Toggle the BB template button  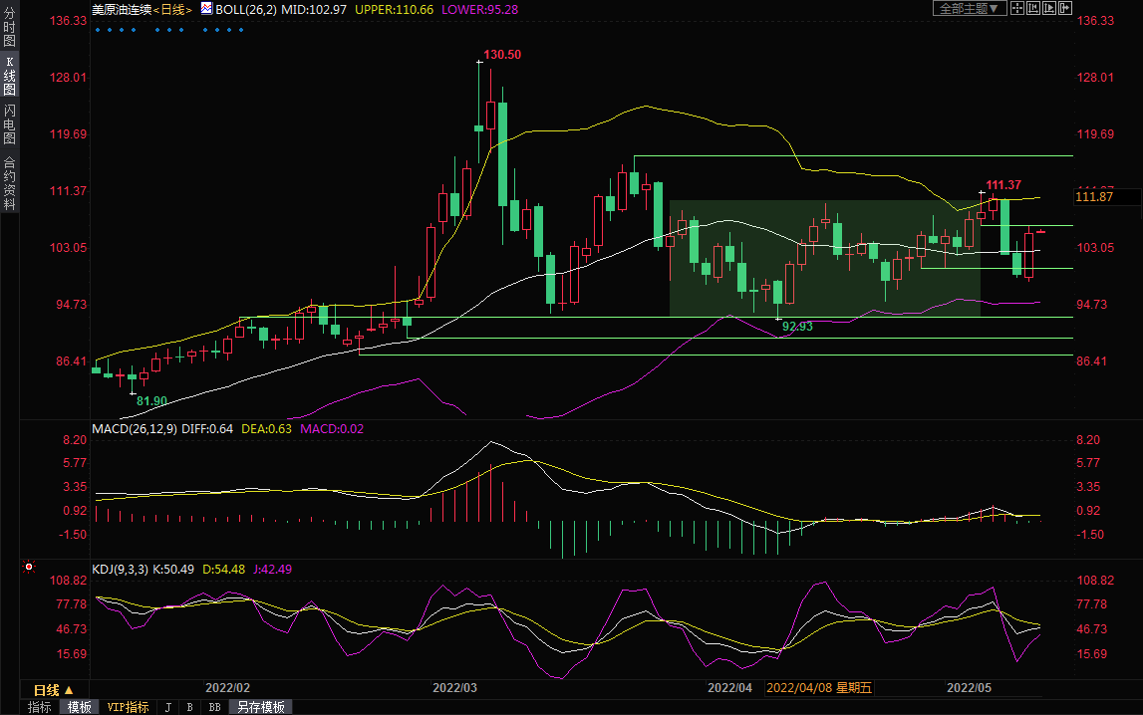(x=213, y=707)
